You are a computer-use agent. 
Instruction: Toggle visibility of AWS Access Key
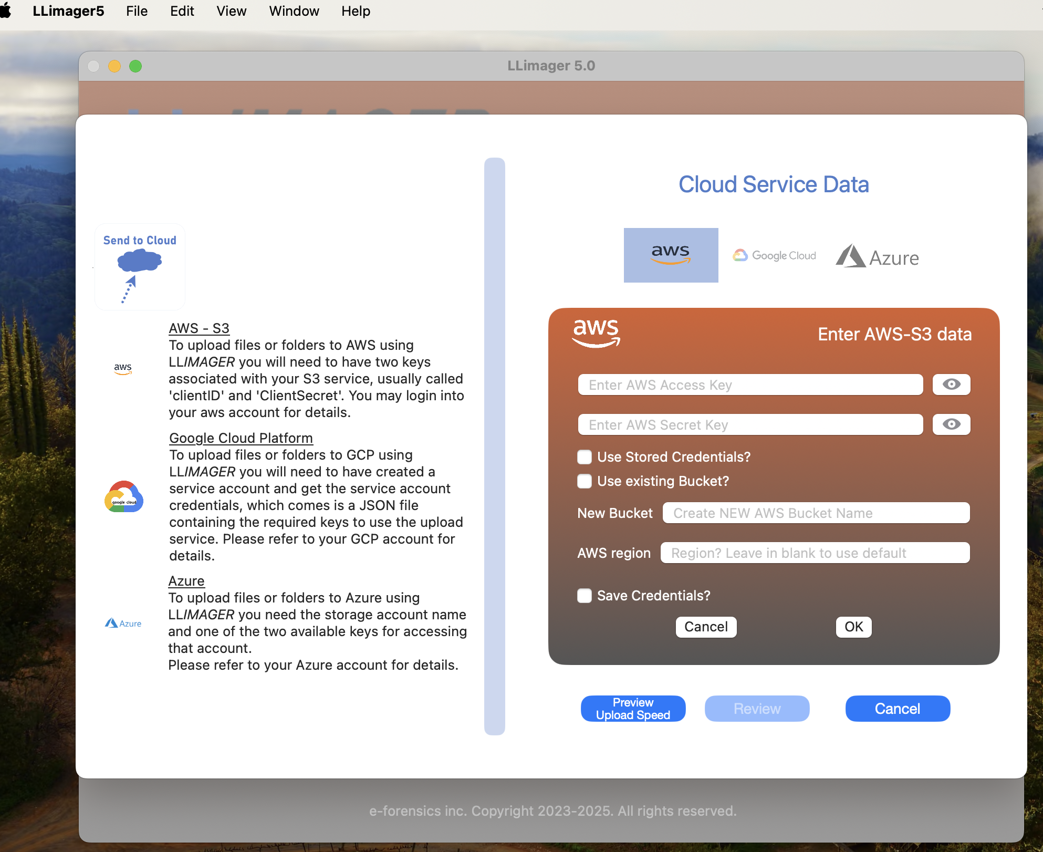951,385
